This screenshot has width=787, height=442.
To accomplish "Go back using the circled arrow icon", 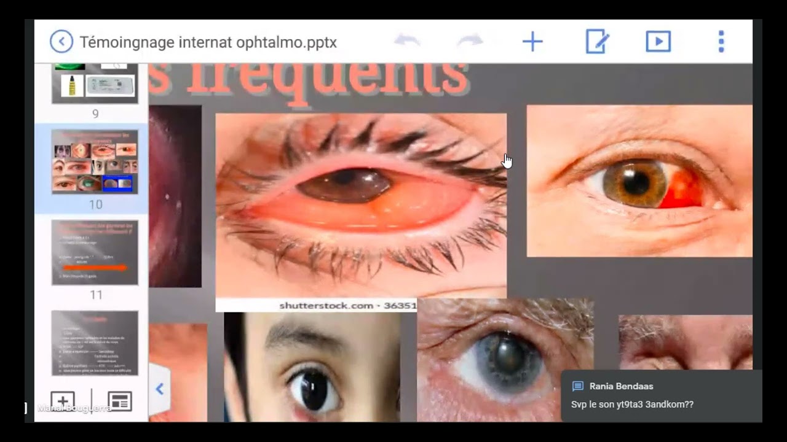I will [x=61, y=42].
